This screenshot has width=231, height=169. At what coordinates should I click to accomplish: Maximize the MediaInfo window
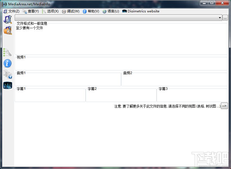pos(212,3)
